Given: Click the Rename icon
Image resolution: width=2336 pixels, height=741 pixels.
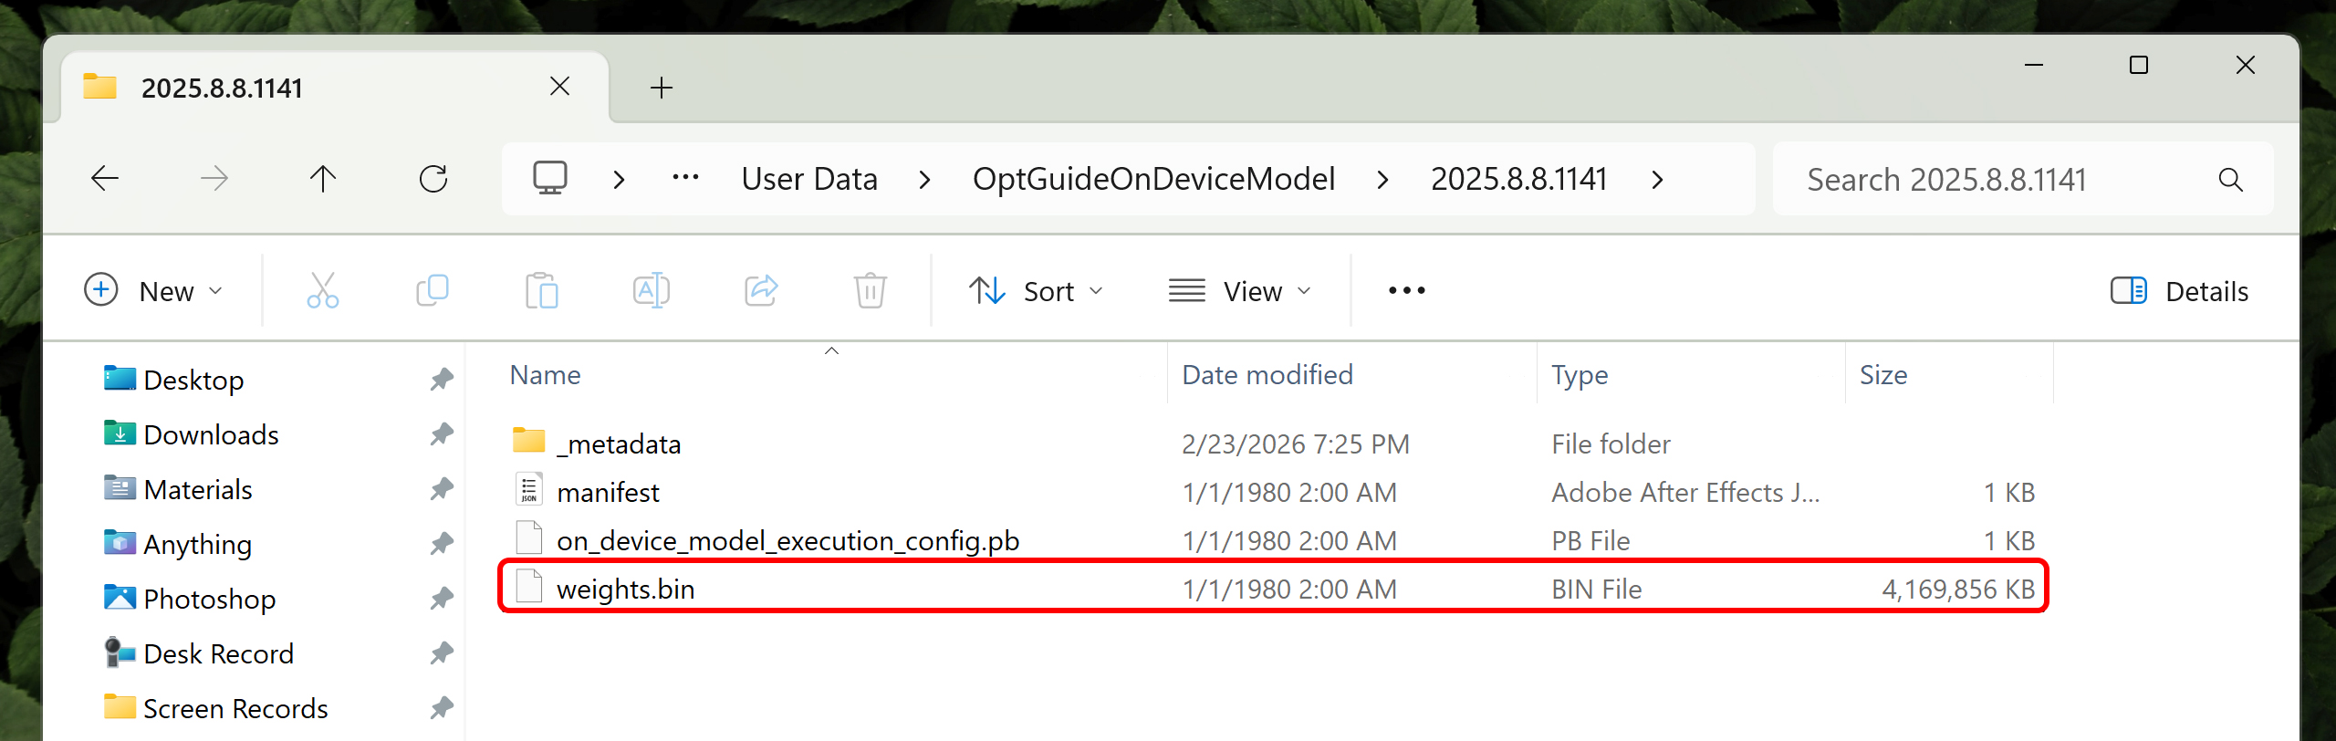Looking at the screenshot, I should point(652,291).
